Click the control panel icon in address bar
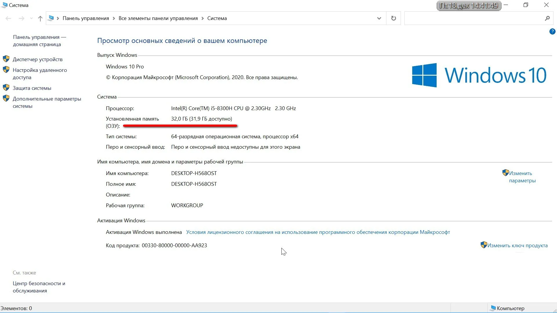Screen dimensions: 557x313 pyautogui.click(x=51, y=18)
